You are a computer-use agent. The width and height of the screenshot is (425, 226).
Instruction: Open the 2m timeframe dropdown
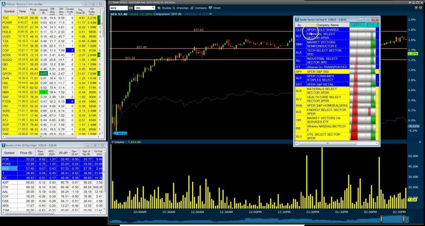click(145, 8)
